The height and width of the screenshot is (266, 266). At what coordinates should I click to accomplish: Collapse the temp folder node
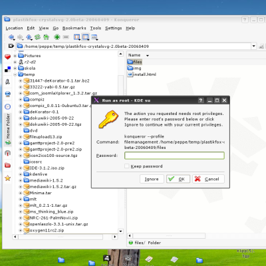15,74
